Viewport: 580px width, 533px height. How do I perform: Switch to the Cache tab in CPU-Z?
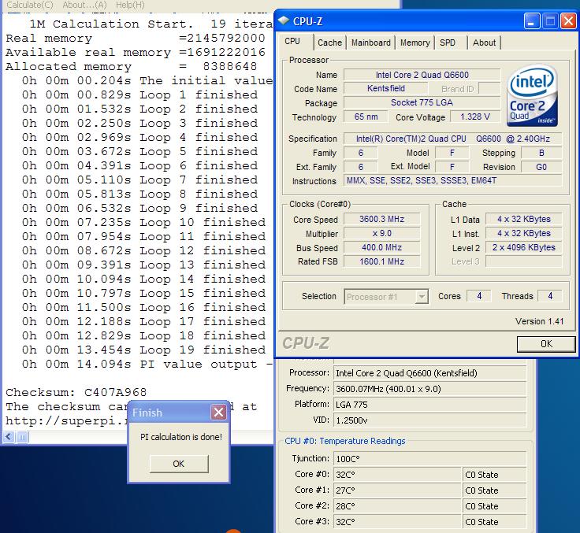[329, 43]
